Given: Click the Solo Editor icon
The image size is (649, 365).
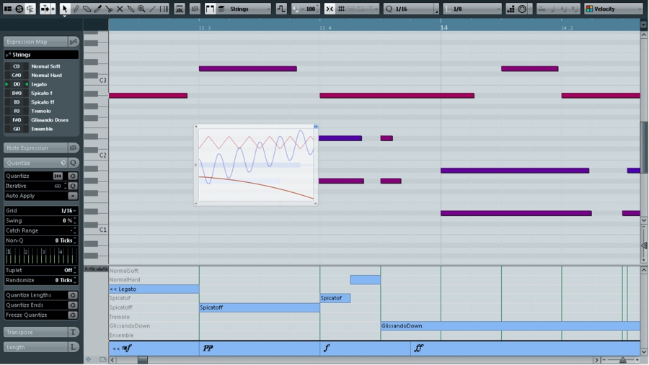Looking at the screenshot, I should point(19,9).
